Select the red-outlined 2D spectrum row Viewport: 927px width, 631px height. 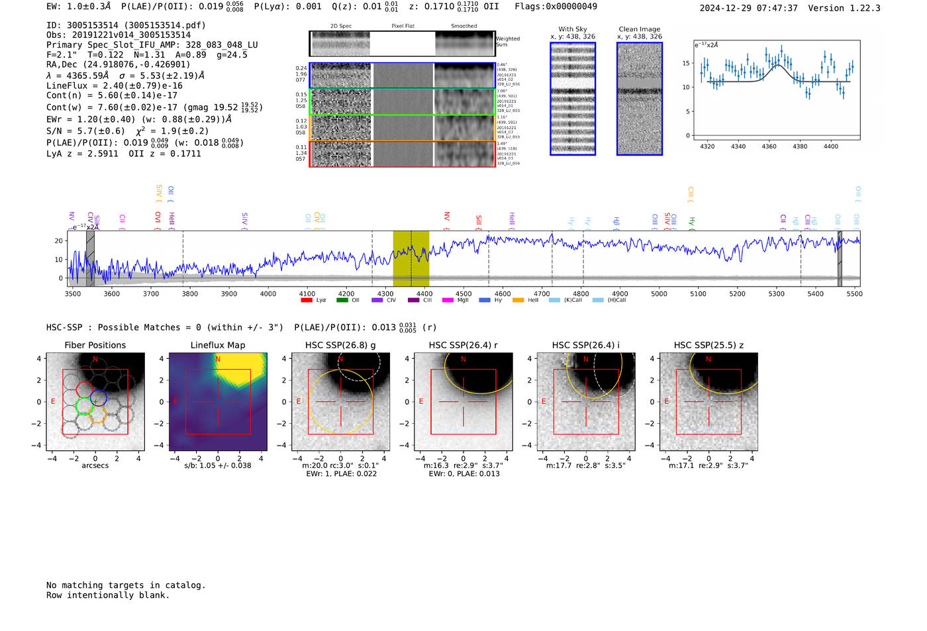click(x=403, y=154)
